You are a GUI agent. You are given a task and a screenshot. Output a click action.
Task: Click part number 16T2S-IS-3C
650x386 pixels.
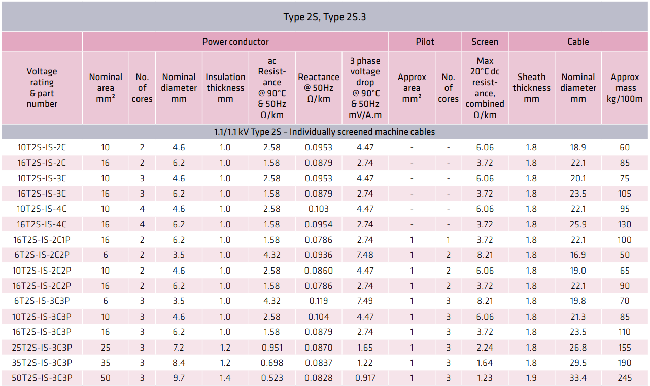(x=42, y=194)
